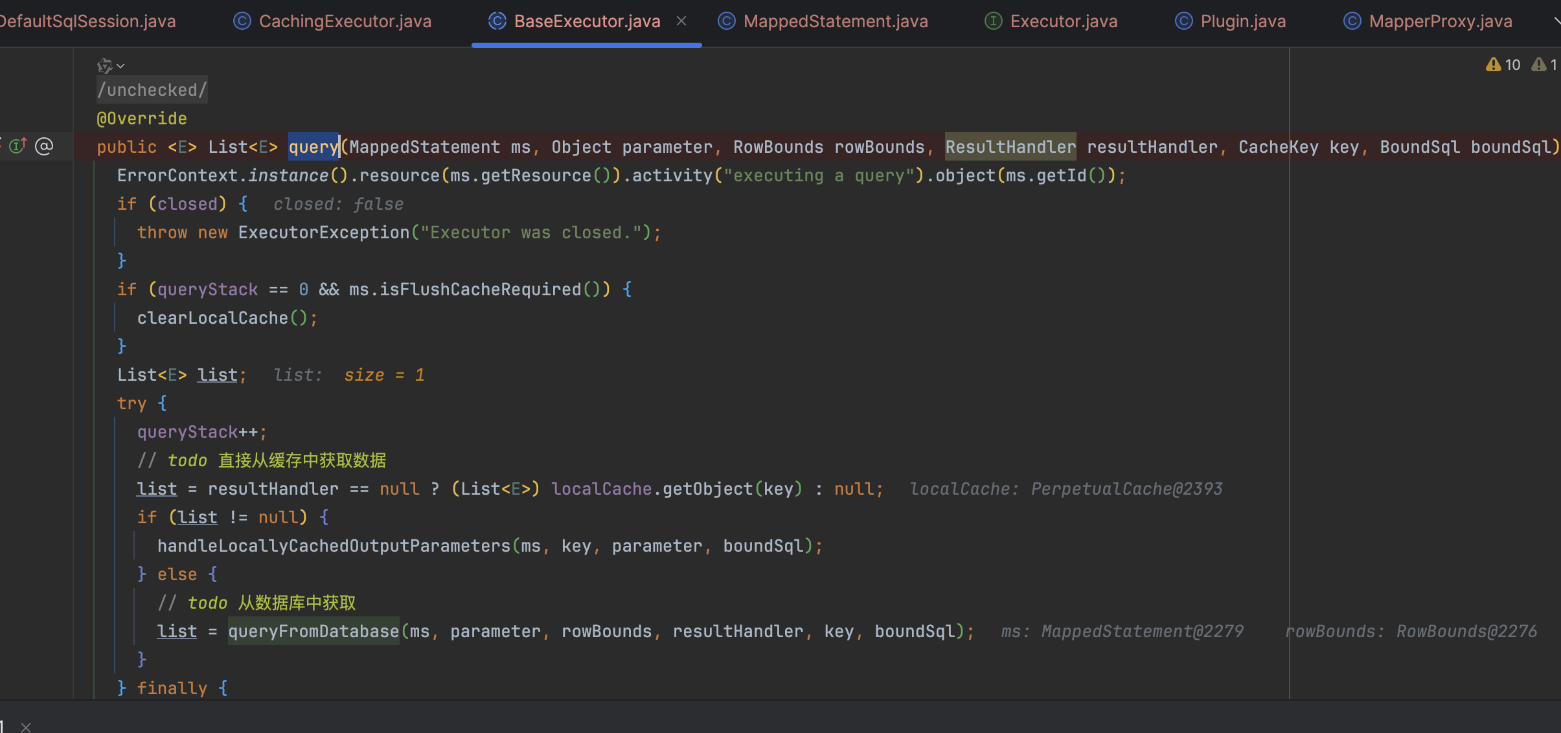This screenshot has height=733, width=1561.
Task: Click the queryFromDatabase method call
Action: 313,631
